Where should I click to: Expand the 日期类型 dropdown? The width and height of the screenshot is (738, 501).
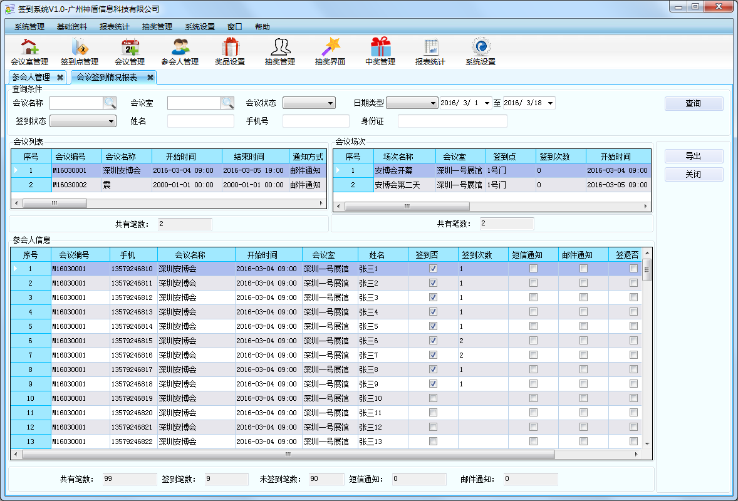(x=433, y=103)
